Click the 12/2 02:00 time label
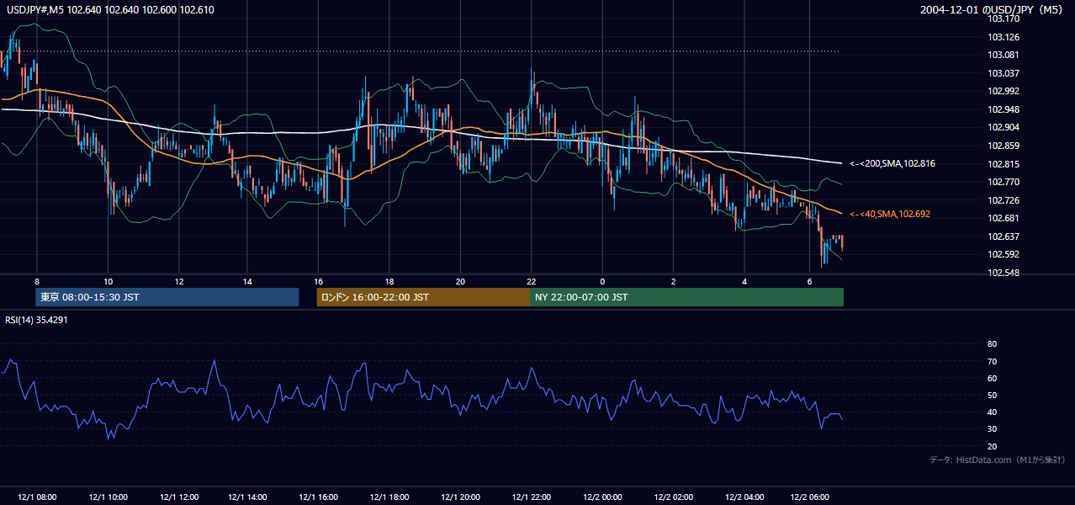The image size is (1075, 505). coord(674,497)
